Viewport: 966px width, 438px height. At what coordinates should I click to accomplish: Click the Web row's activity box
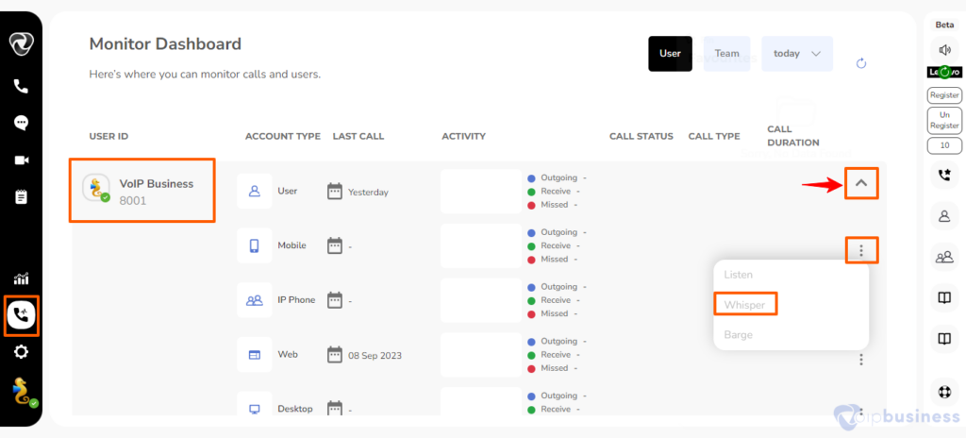coord(482,355)
